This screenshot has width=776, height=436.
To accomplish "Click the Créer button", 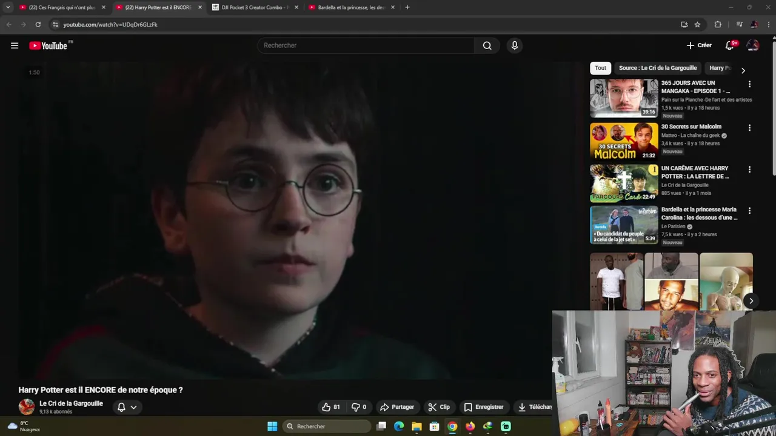I will tap(699, 45).
